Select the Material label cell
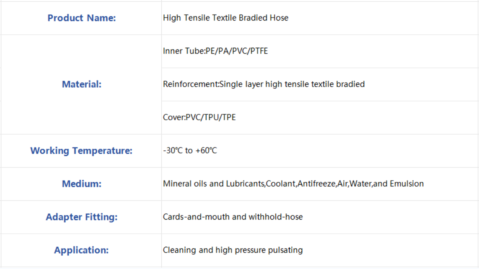Screen dimensions: 479x269 tap(81, 85)
